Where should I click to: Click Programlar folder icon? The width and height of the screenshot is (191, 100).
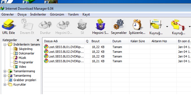coord(15,62)
